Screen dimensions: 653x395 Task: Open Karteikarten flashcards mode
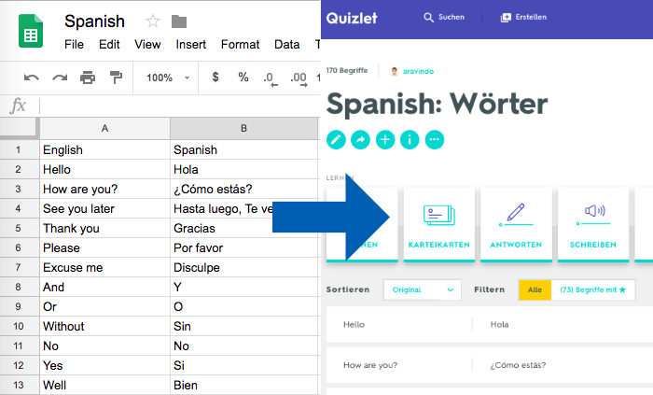439,224
